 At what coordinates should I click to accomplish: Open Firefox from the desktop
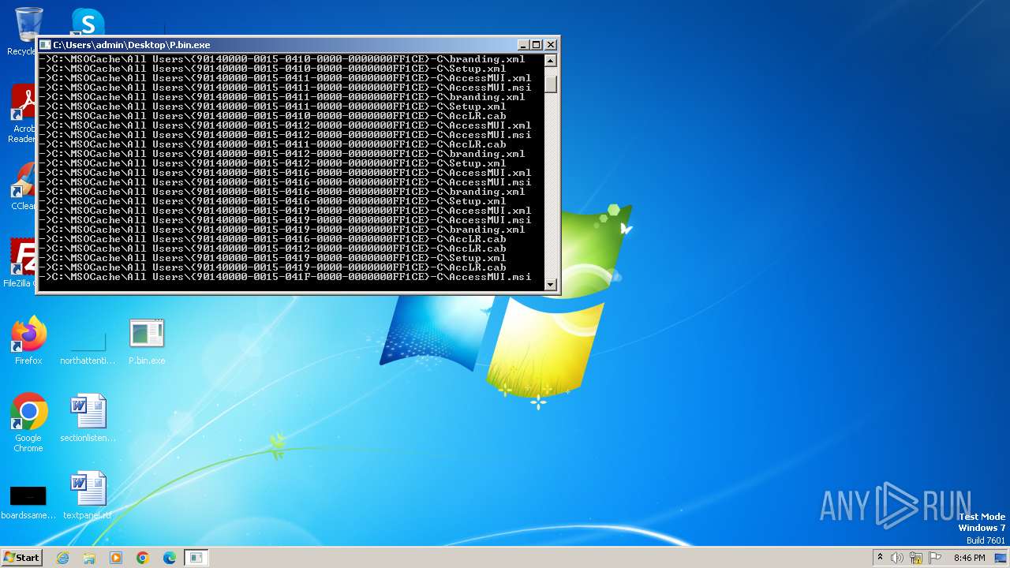28,339
